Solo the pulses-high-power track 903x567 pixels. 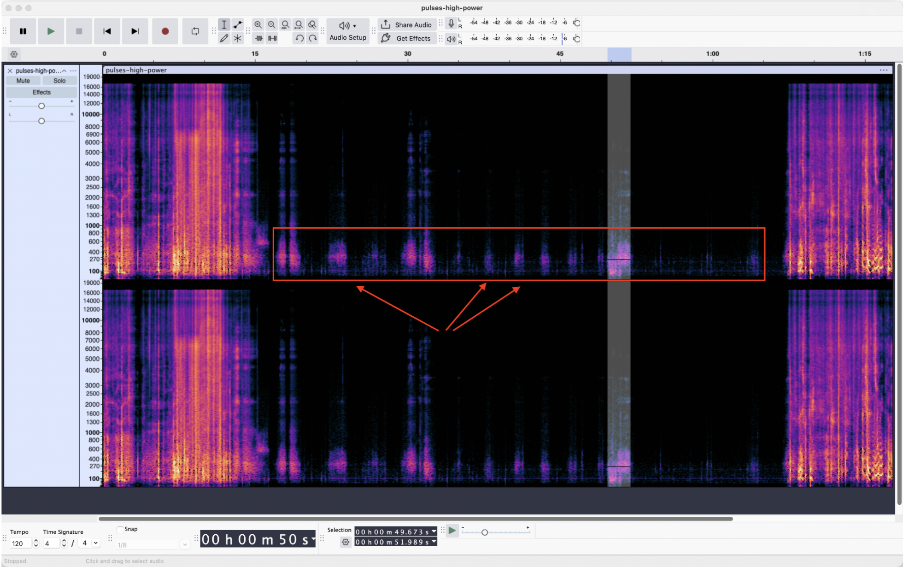(59, 81)
